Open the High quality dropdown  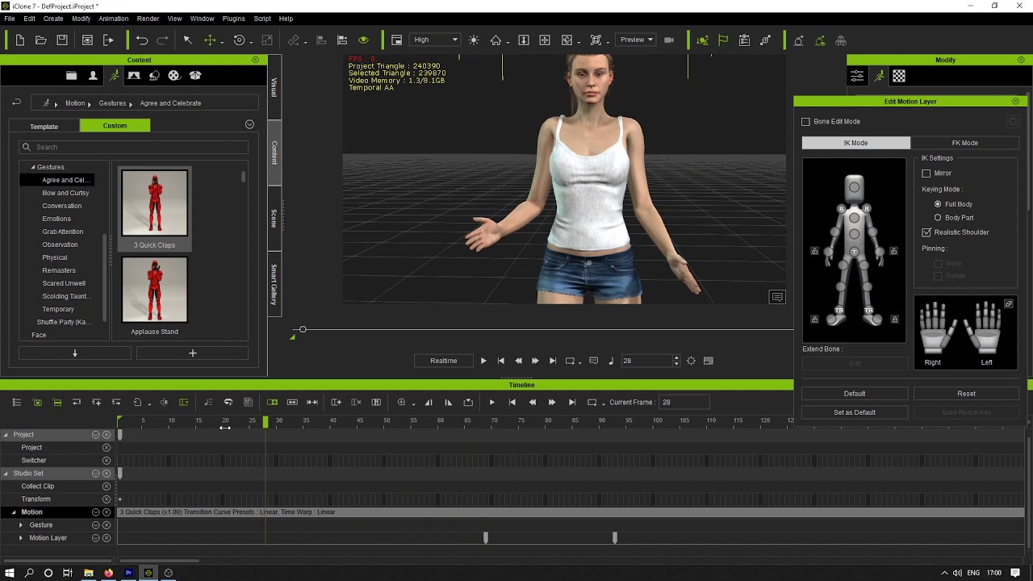(x=435, y=40)
